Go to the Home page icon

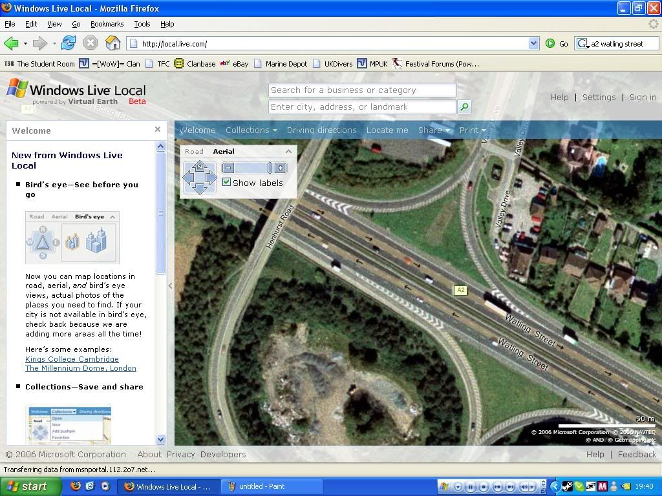click(112, 43)
